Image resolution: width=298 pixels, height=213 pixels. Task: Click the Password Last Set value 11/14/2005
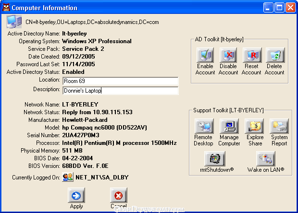point(78,64)
